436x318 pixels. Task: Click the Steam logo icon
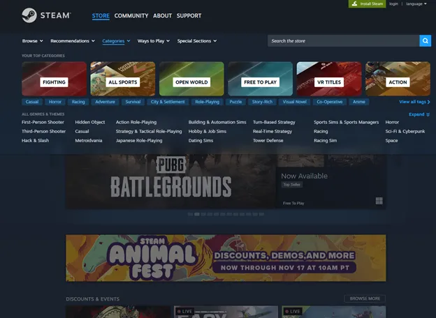tap(29, 15)
